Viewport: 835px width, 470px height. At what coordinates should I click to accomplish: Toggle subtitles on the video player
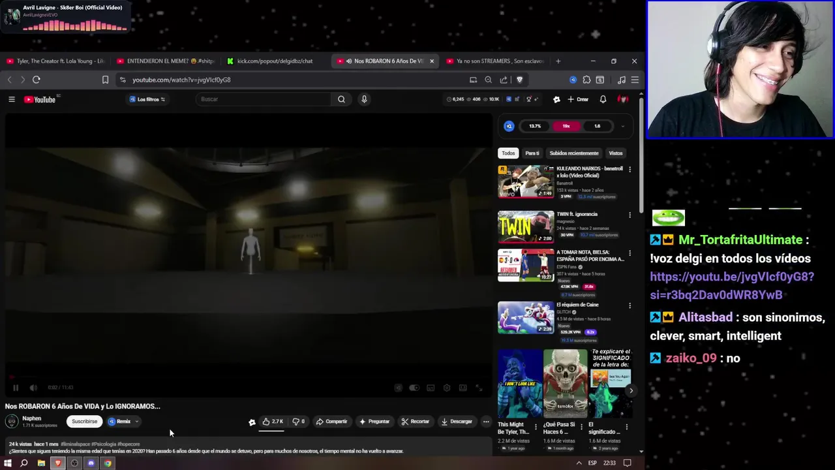pyautogui.click(x=431, y=388)
